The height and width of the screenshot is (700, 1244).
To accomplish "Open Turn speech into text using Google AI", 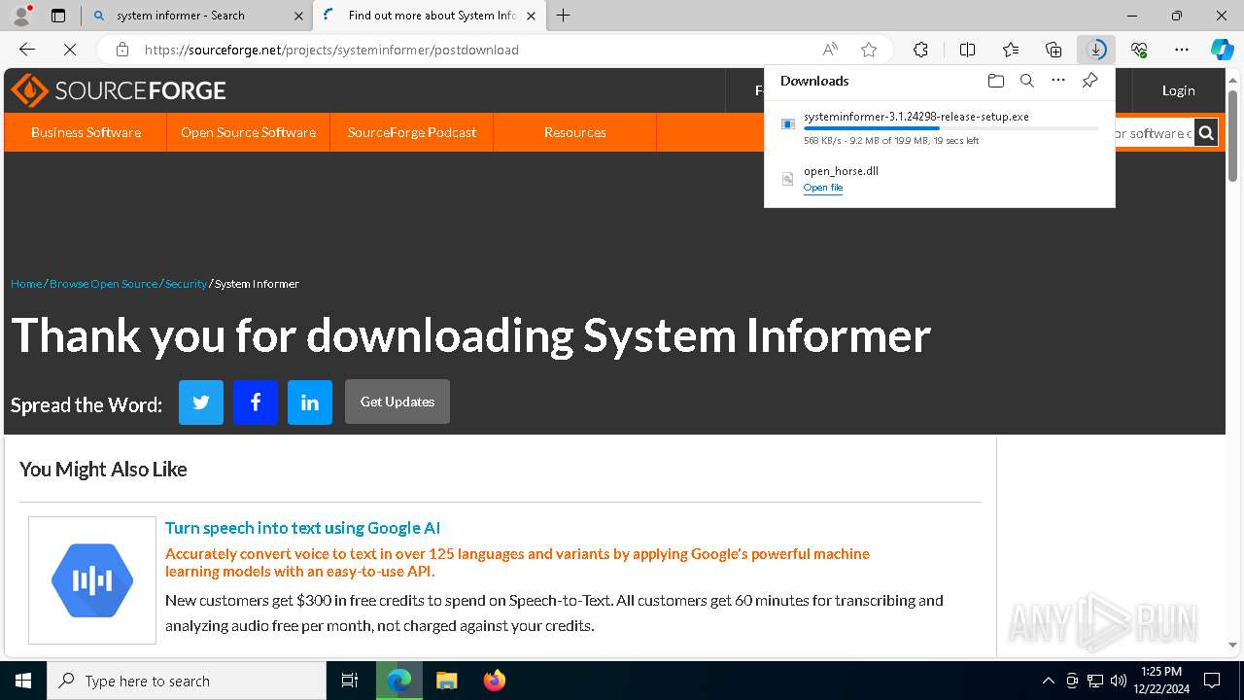I will (x=302, y=528).
